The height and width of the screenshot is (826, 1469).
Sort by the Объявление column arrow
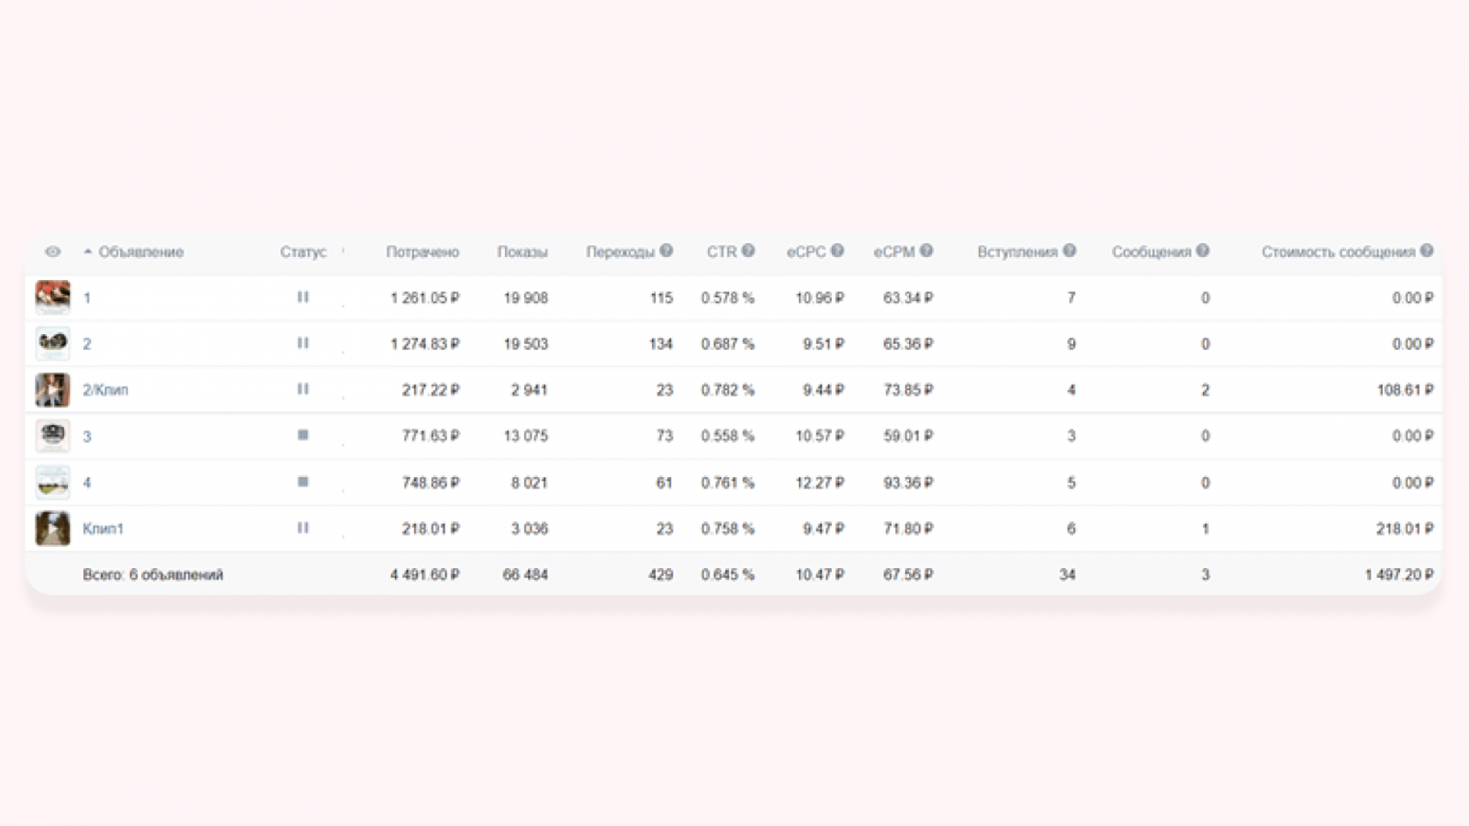click(88, 251)
